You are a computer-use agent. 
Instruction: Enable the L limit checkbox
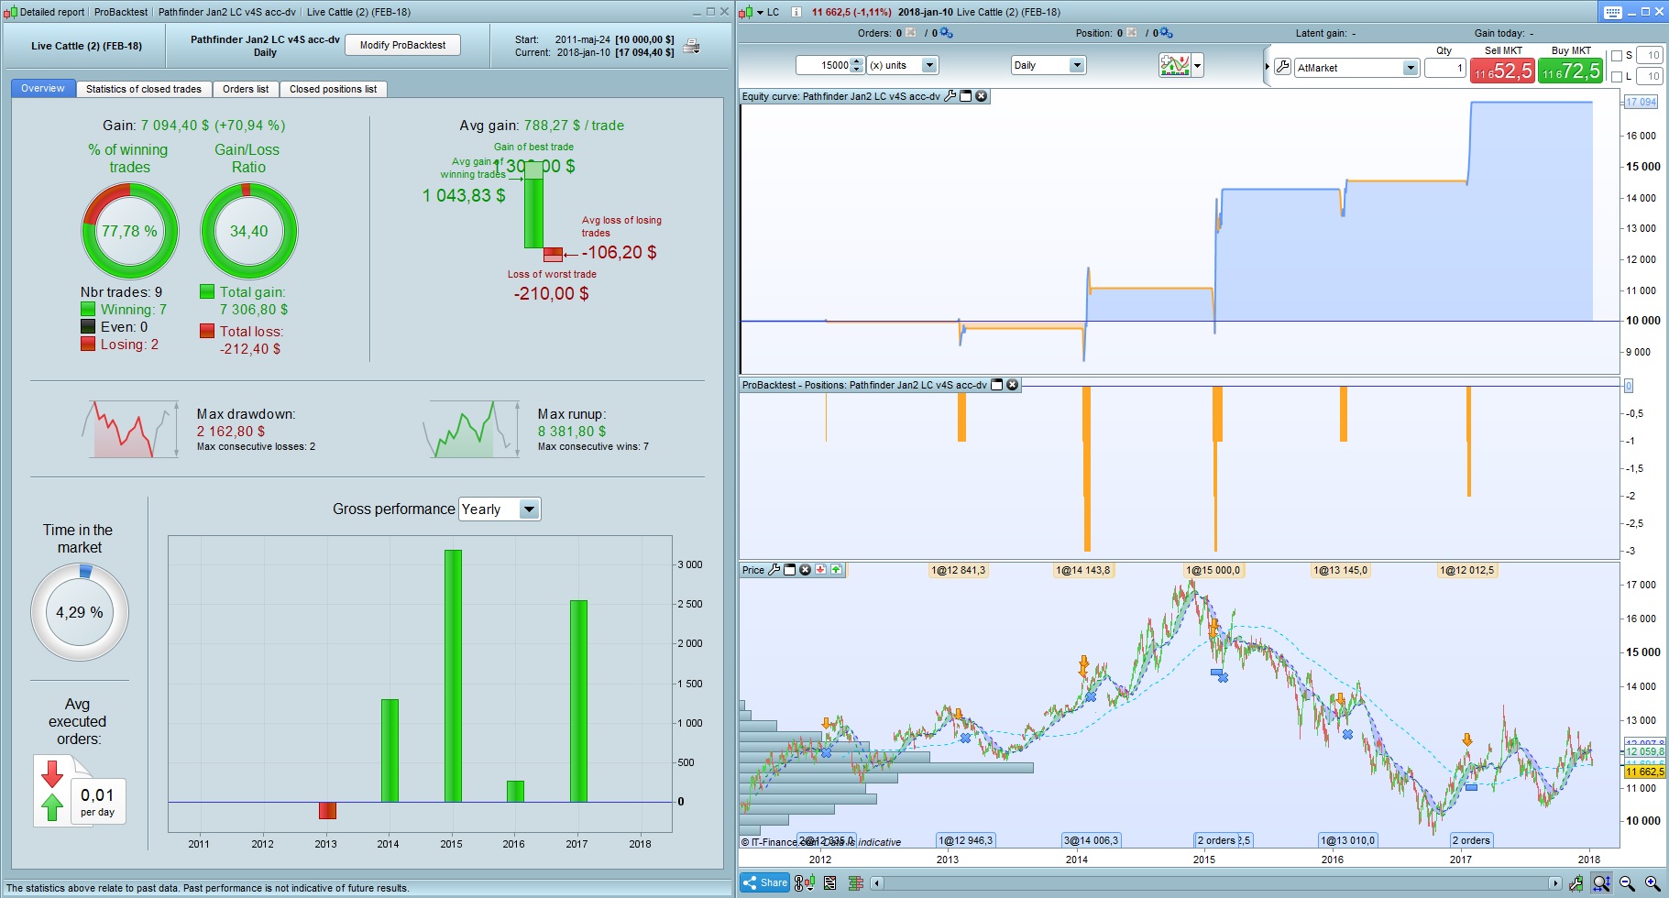(1617, 77)
